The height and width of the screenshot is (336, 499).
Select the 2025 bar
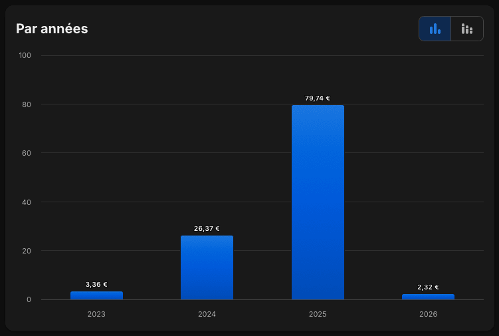[x=318, y=202]
